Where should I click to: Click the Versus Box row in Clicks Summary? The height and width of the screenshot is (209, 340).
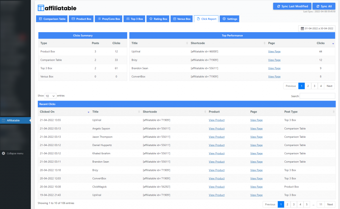click(x=83, y=76)
